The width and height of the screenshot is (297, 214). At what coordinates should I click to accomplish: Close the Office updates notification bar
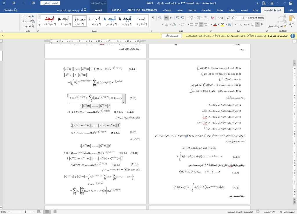click(x=2, y=36)
